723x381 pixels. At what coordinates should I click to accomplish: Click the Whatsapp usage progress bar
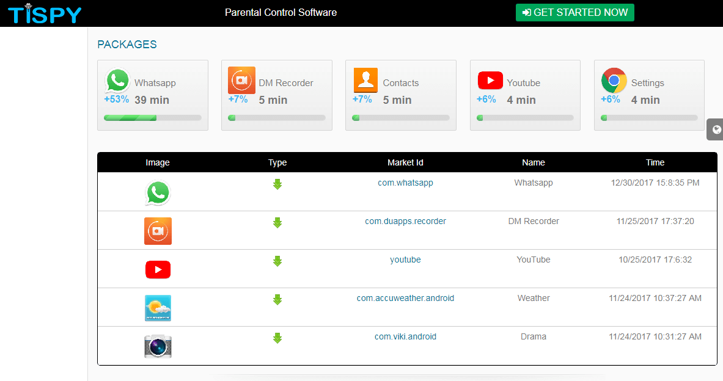[x=153, y=118]
